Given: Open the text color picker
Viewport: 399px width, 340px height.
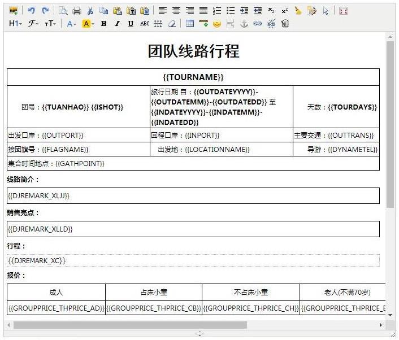Looking at the screenshot, I should pos(72,24).
